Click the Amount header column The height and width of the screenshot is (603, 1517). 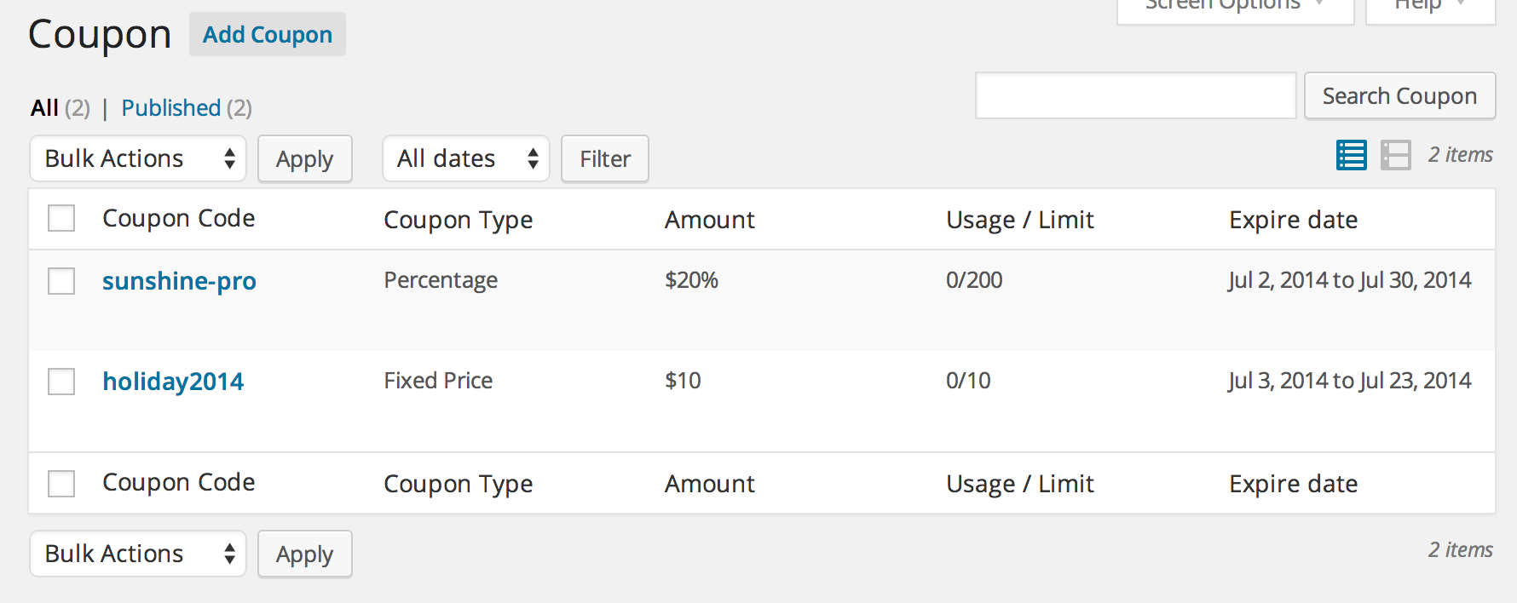pos(710,220)
